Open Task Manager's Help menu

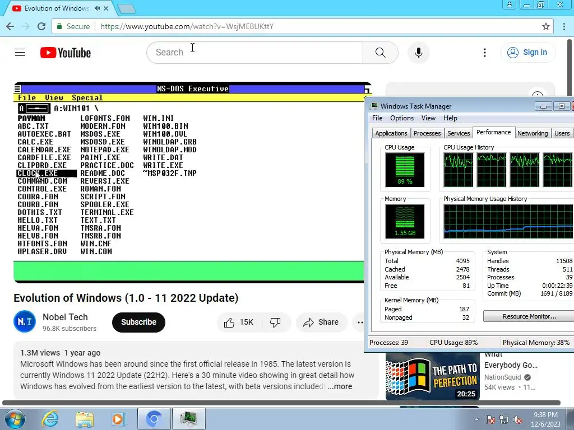point(450,118)
